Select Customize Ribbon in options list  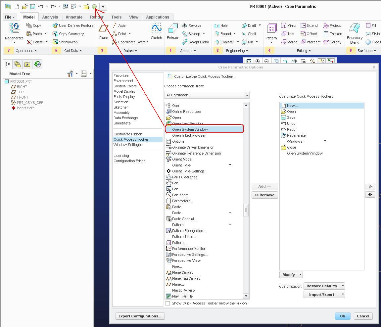pos(128,134)
